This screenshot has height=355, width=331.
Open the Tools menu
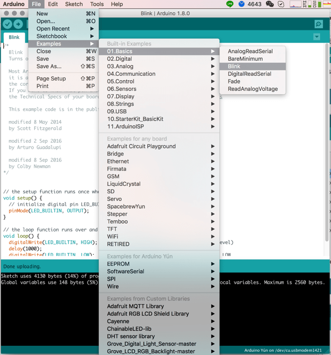click(97, 4)
